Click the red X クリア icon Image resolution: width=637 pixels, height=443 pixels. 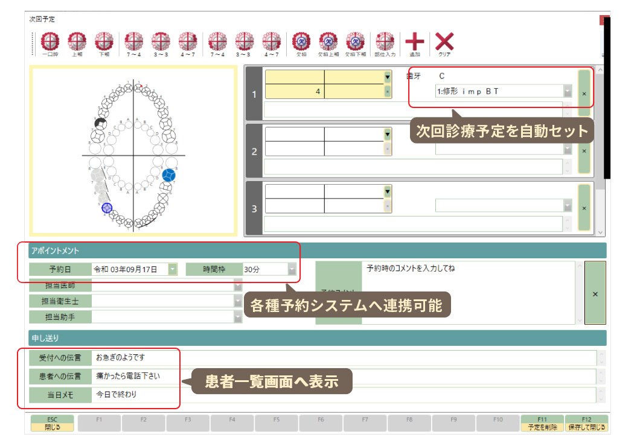pyautogui.click(x=444, y=42)
